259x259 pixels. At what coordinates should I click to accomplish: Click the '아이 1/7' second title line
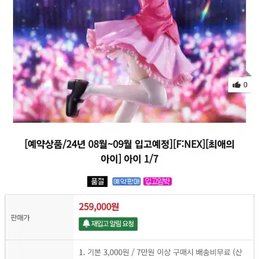click(x=129, y=159)
